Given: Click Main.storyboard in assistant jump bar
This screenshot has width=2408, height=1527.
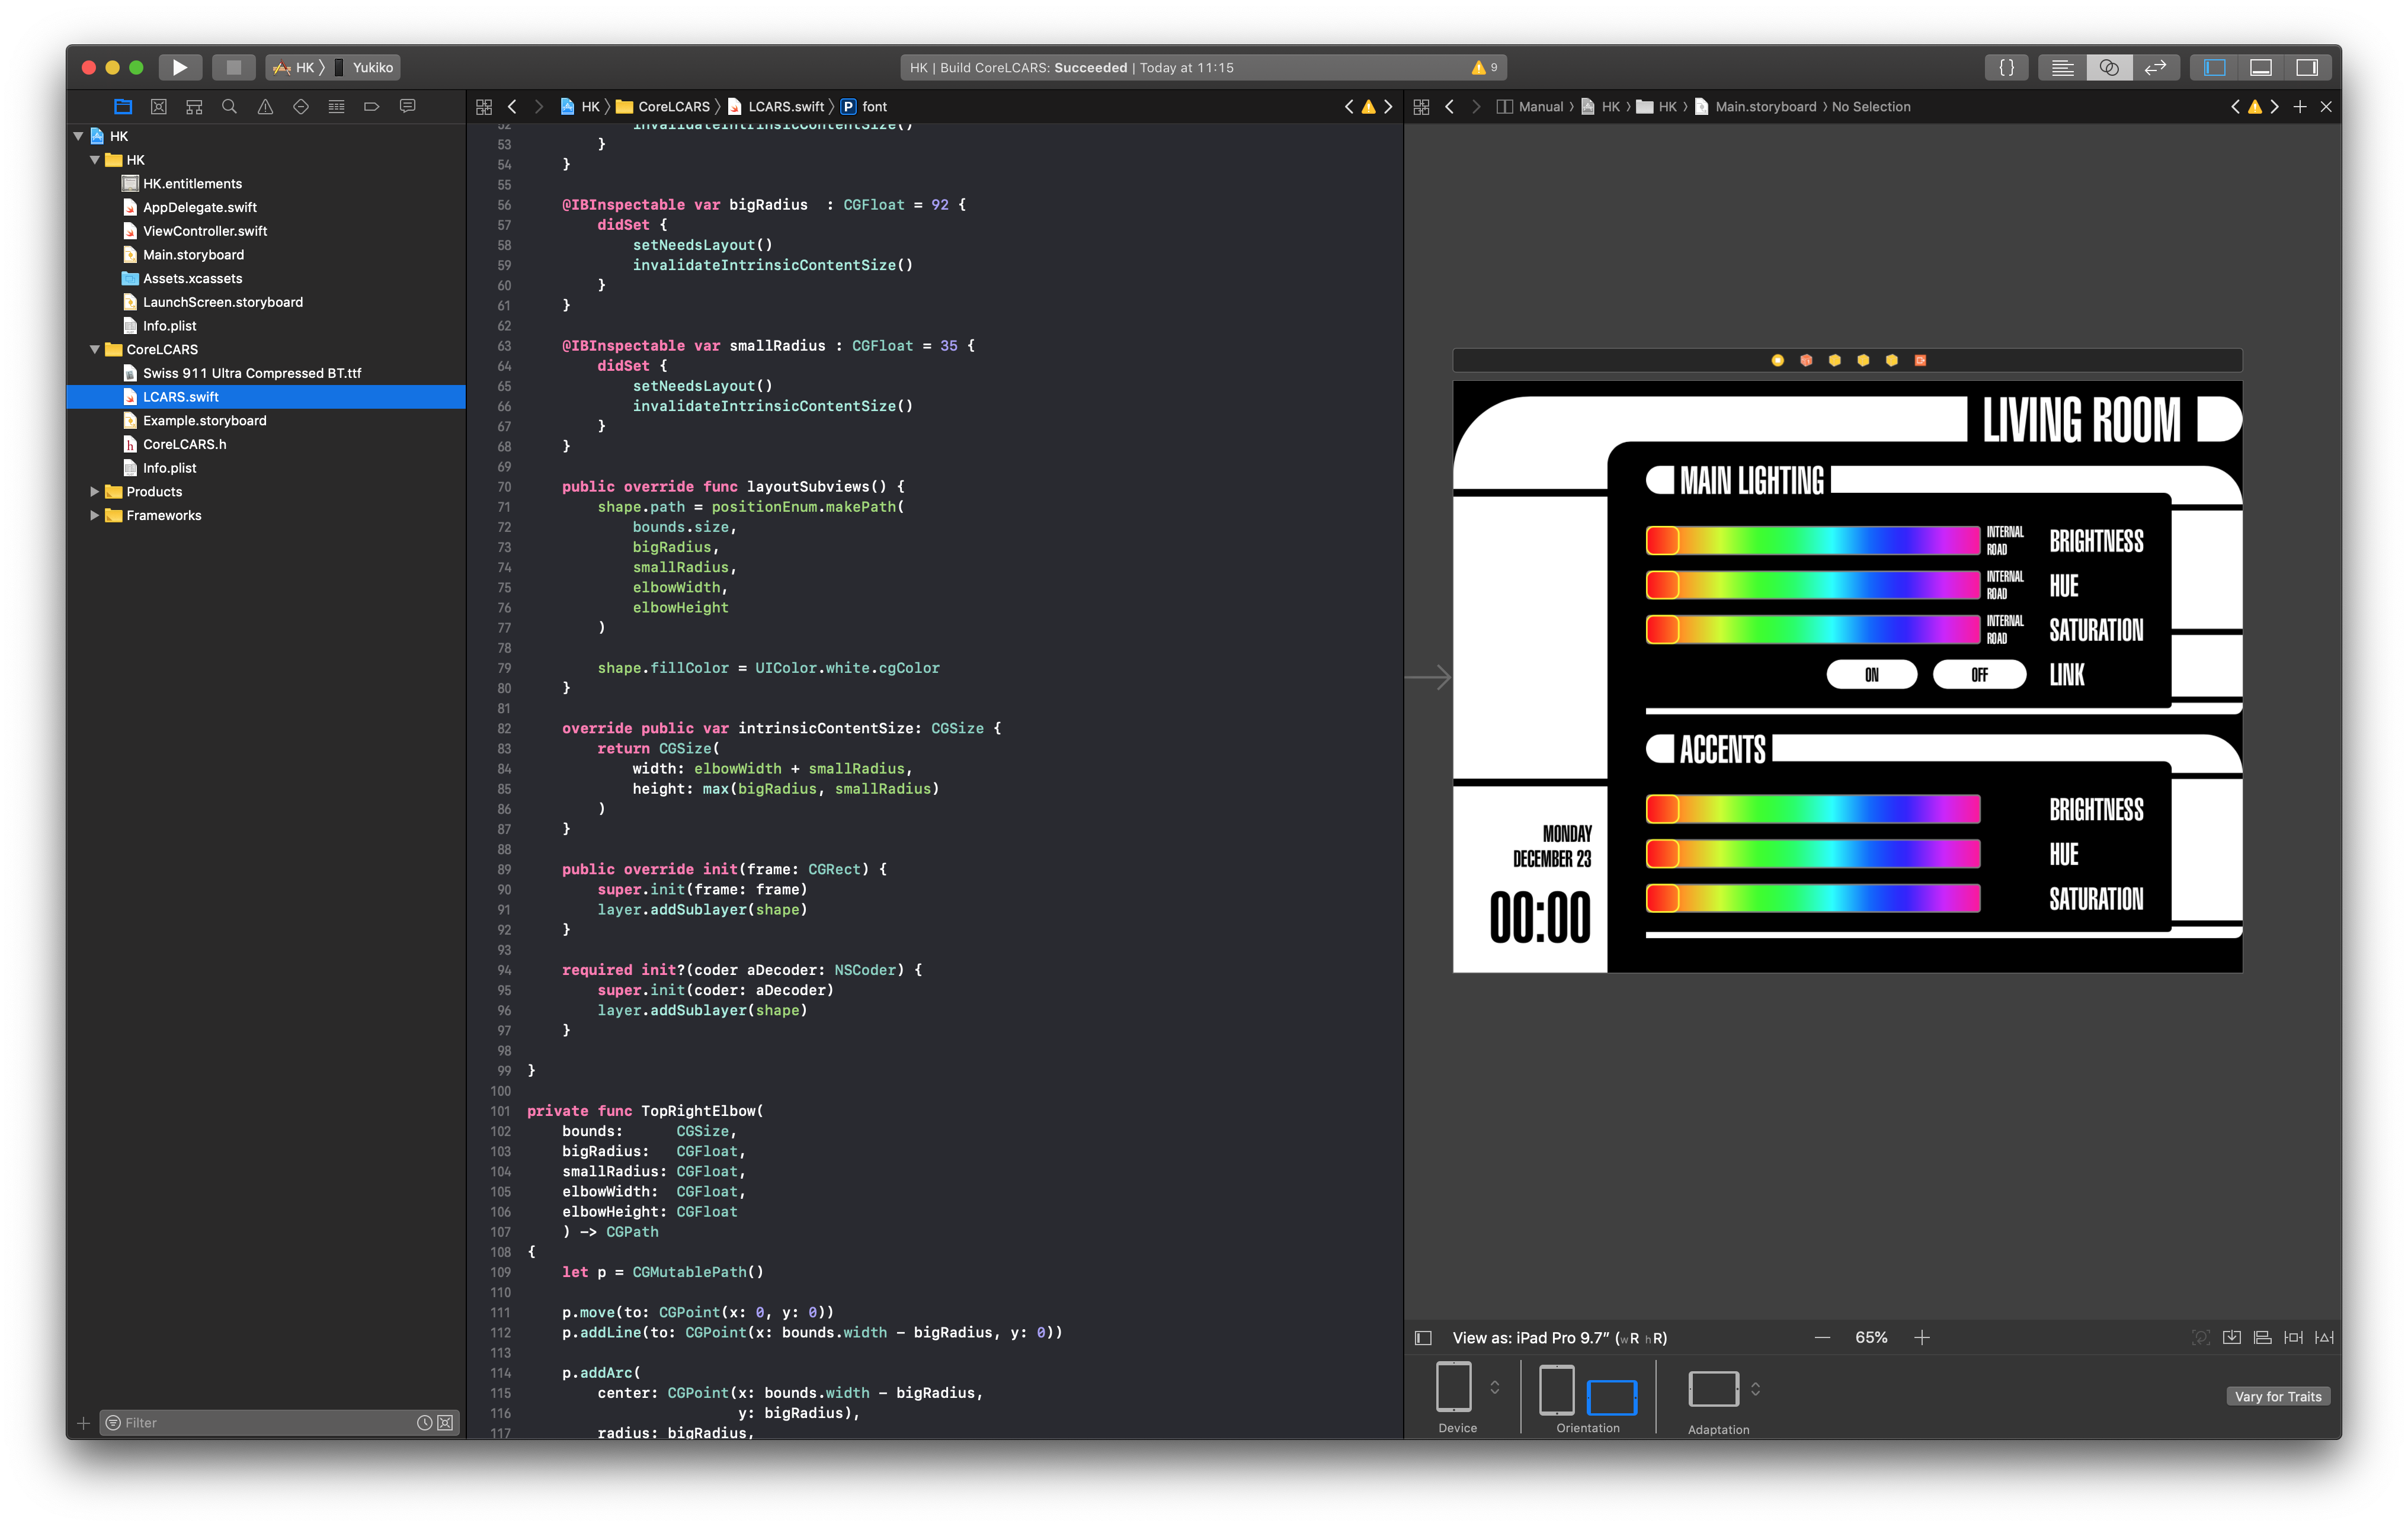Looking at the screenshot, I should coord(1756,106).
